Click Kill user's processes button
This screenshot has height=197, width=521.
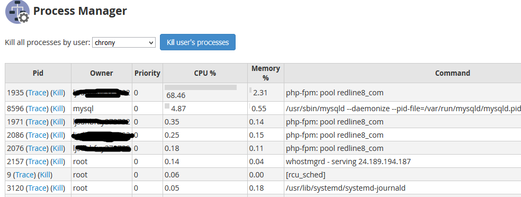197,42
